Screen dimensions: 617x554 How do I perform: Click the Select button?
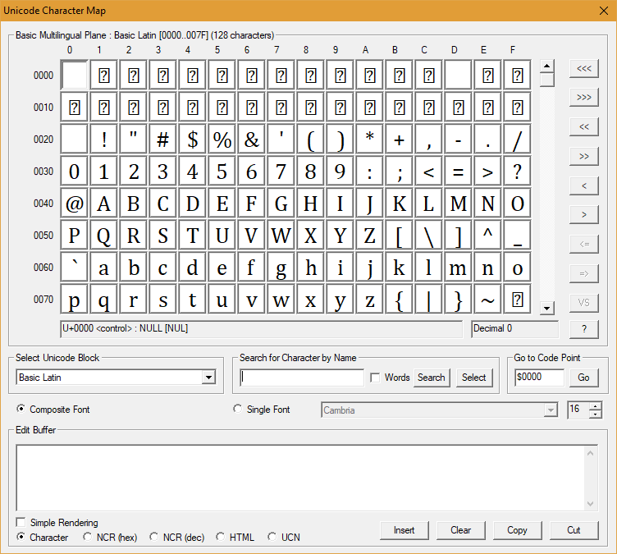(x=474, y=378)
